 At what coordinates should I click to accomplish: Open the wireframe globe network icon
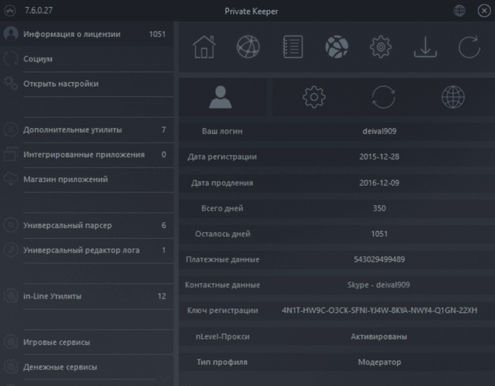point(248,47)
